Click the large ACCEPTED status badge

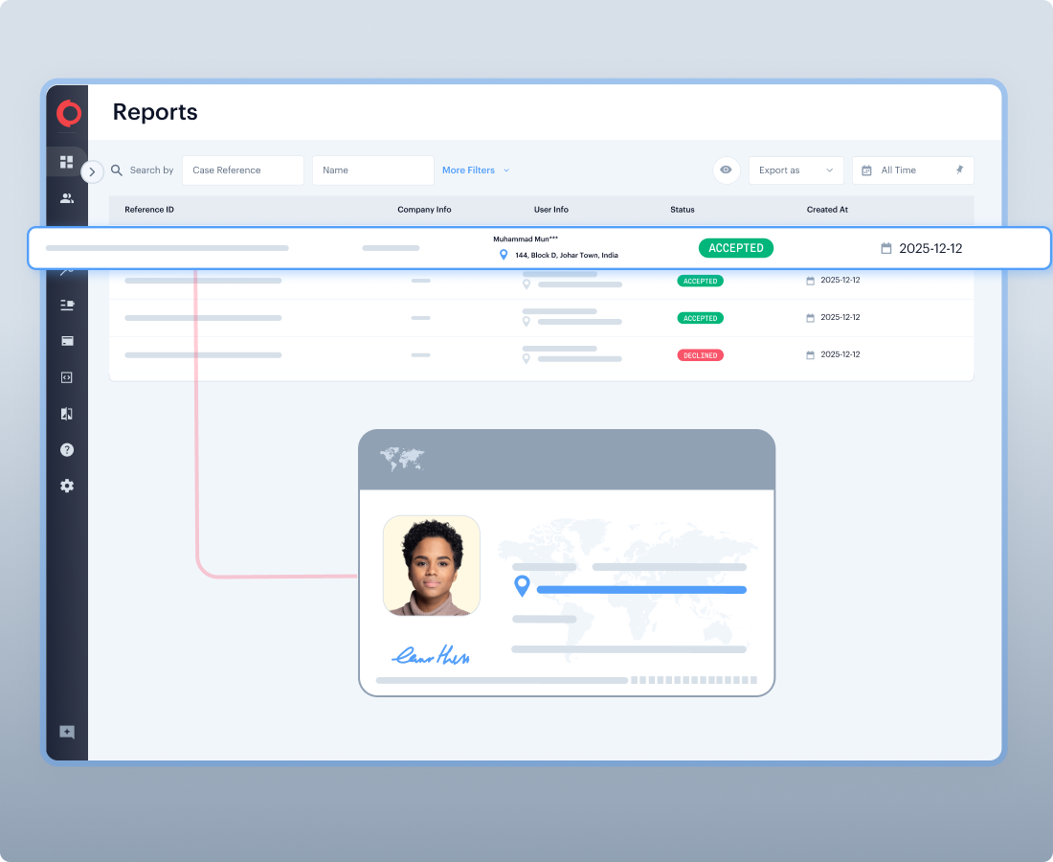pos(735,248)
